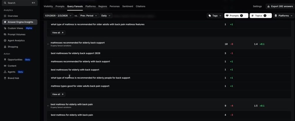Open Custom Views icon

pyautogui.click(x=5, y=28)
